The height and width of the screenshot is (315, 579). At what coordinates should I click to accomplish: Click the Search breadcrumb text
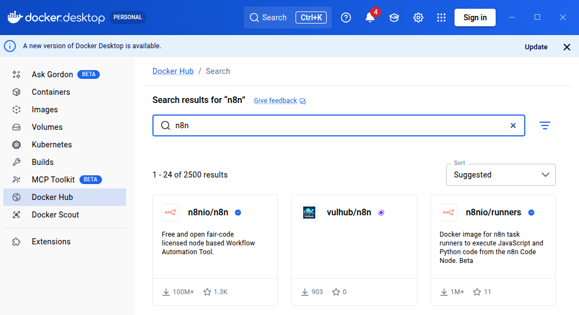[x=218, y=71]
